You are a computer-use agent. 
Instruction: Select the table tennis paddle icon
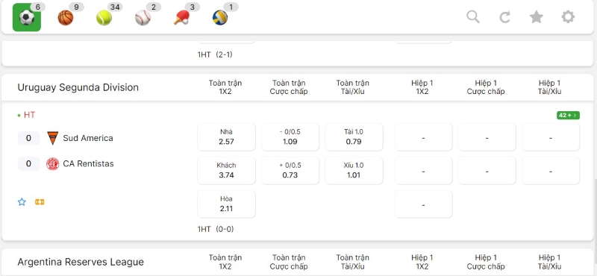click(181, 17)
